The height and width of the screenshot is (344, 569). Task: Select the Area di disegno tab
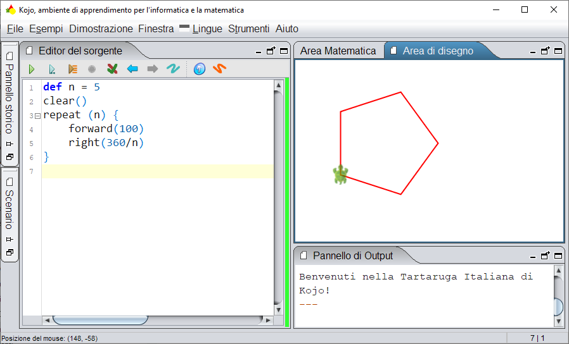[x=438, y=51]
